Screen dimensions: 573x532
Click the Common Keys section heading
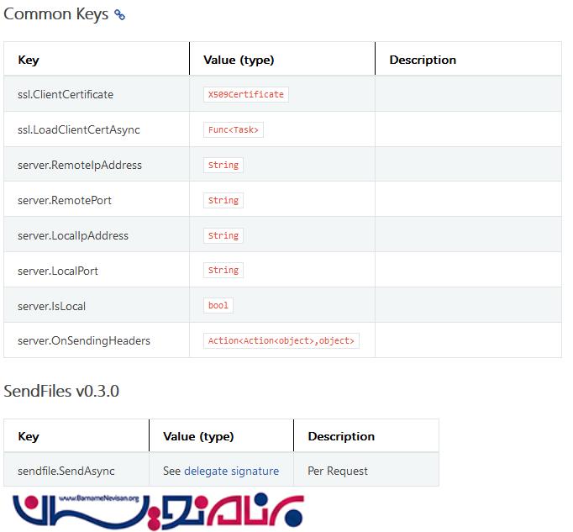tap(55, 14)
